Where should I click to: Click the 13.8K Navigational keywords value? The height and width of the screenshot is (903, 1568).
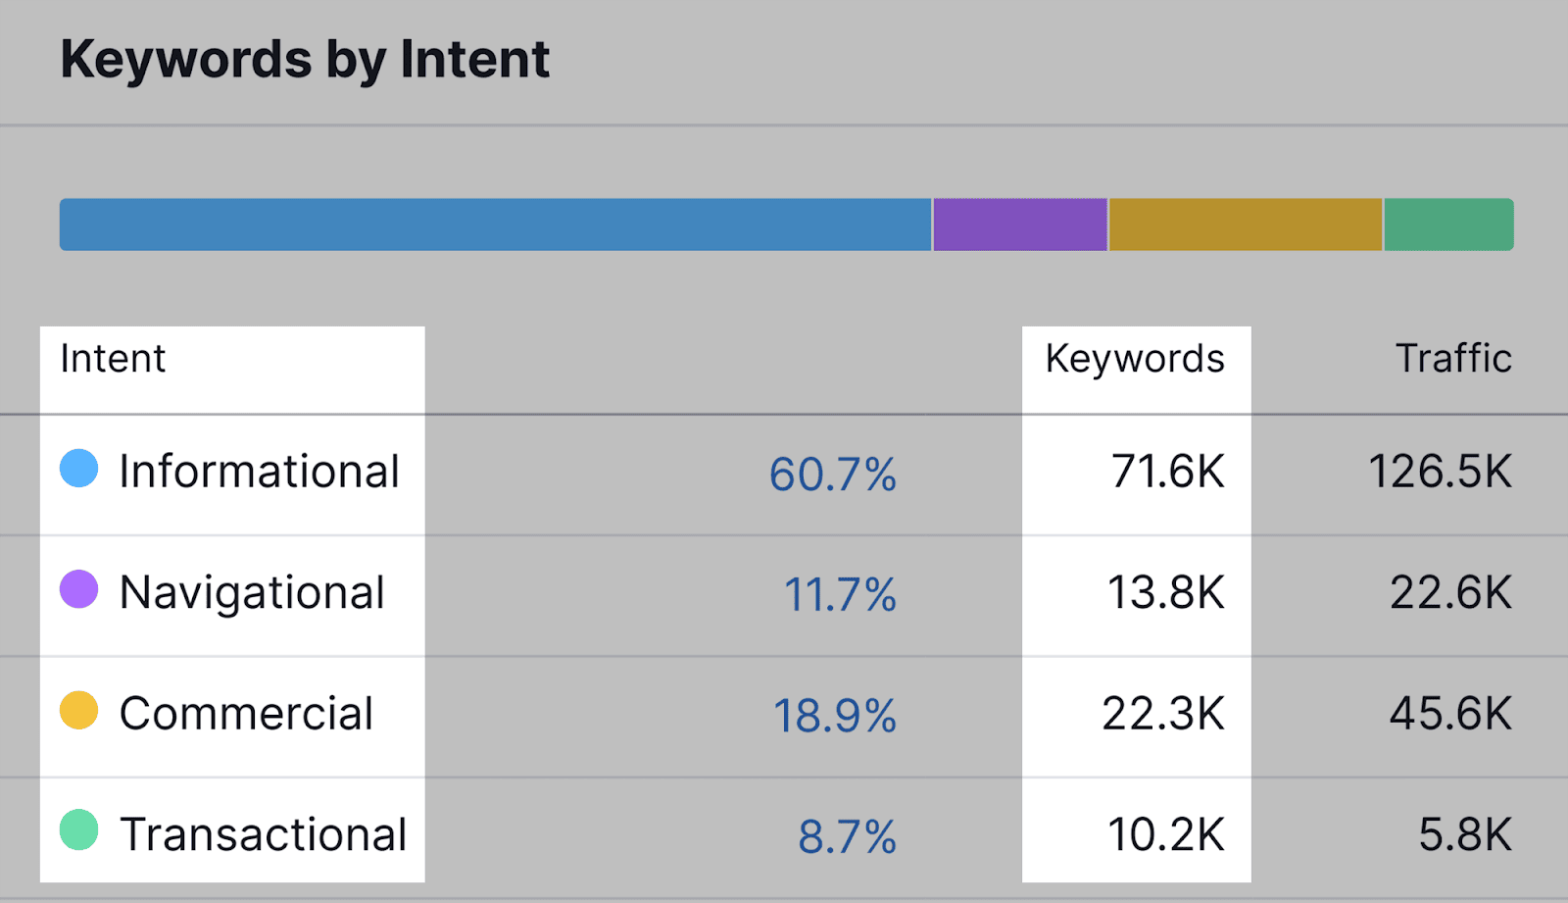pos(1165,592)
